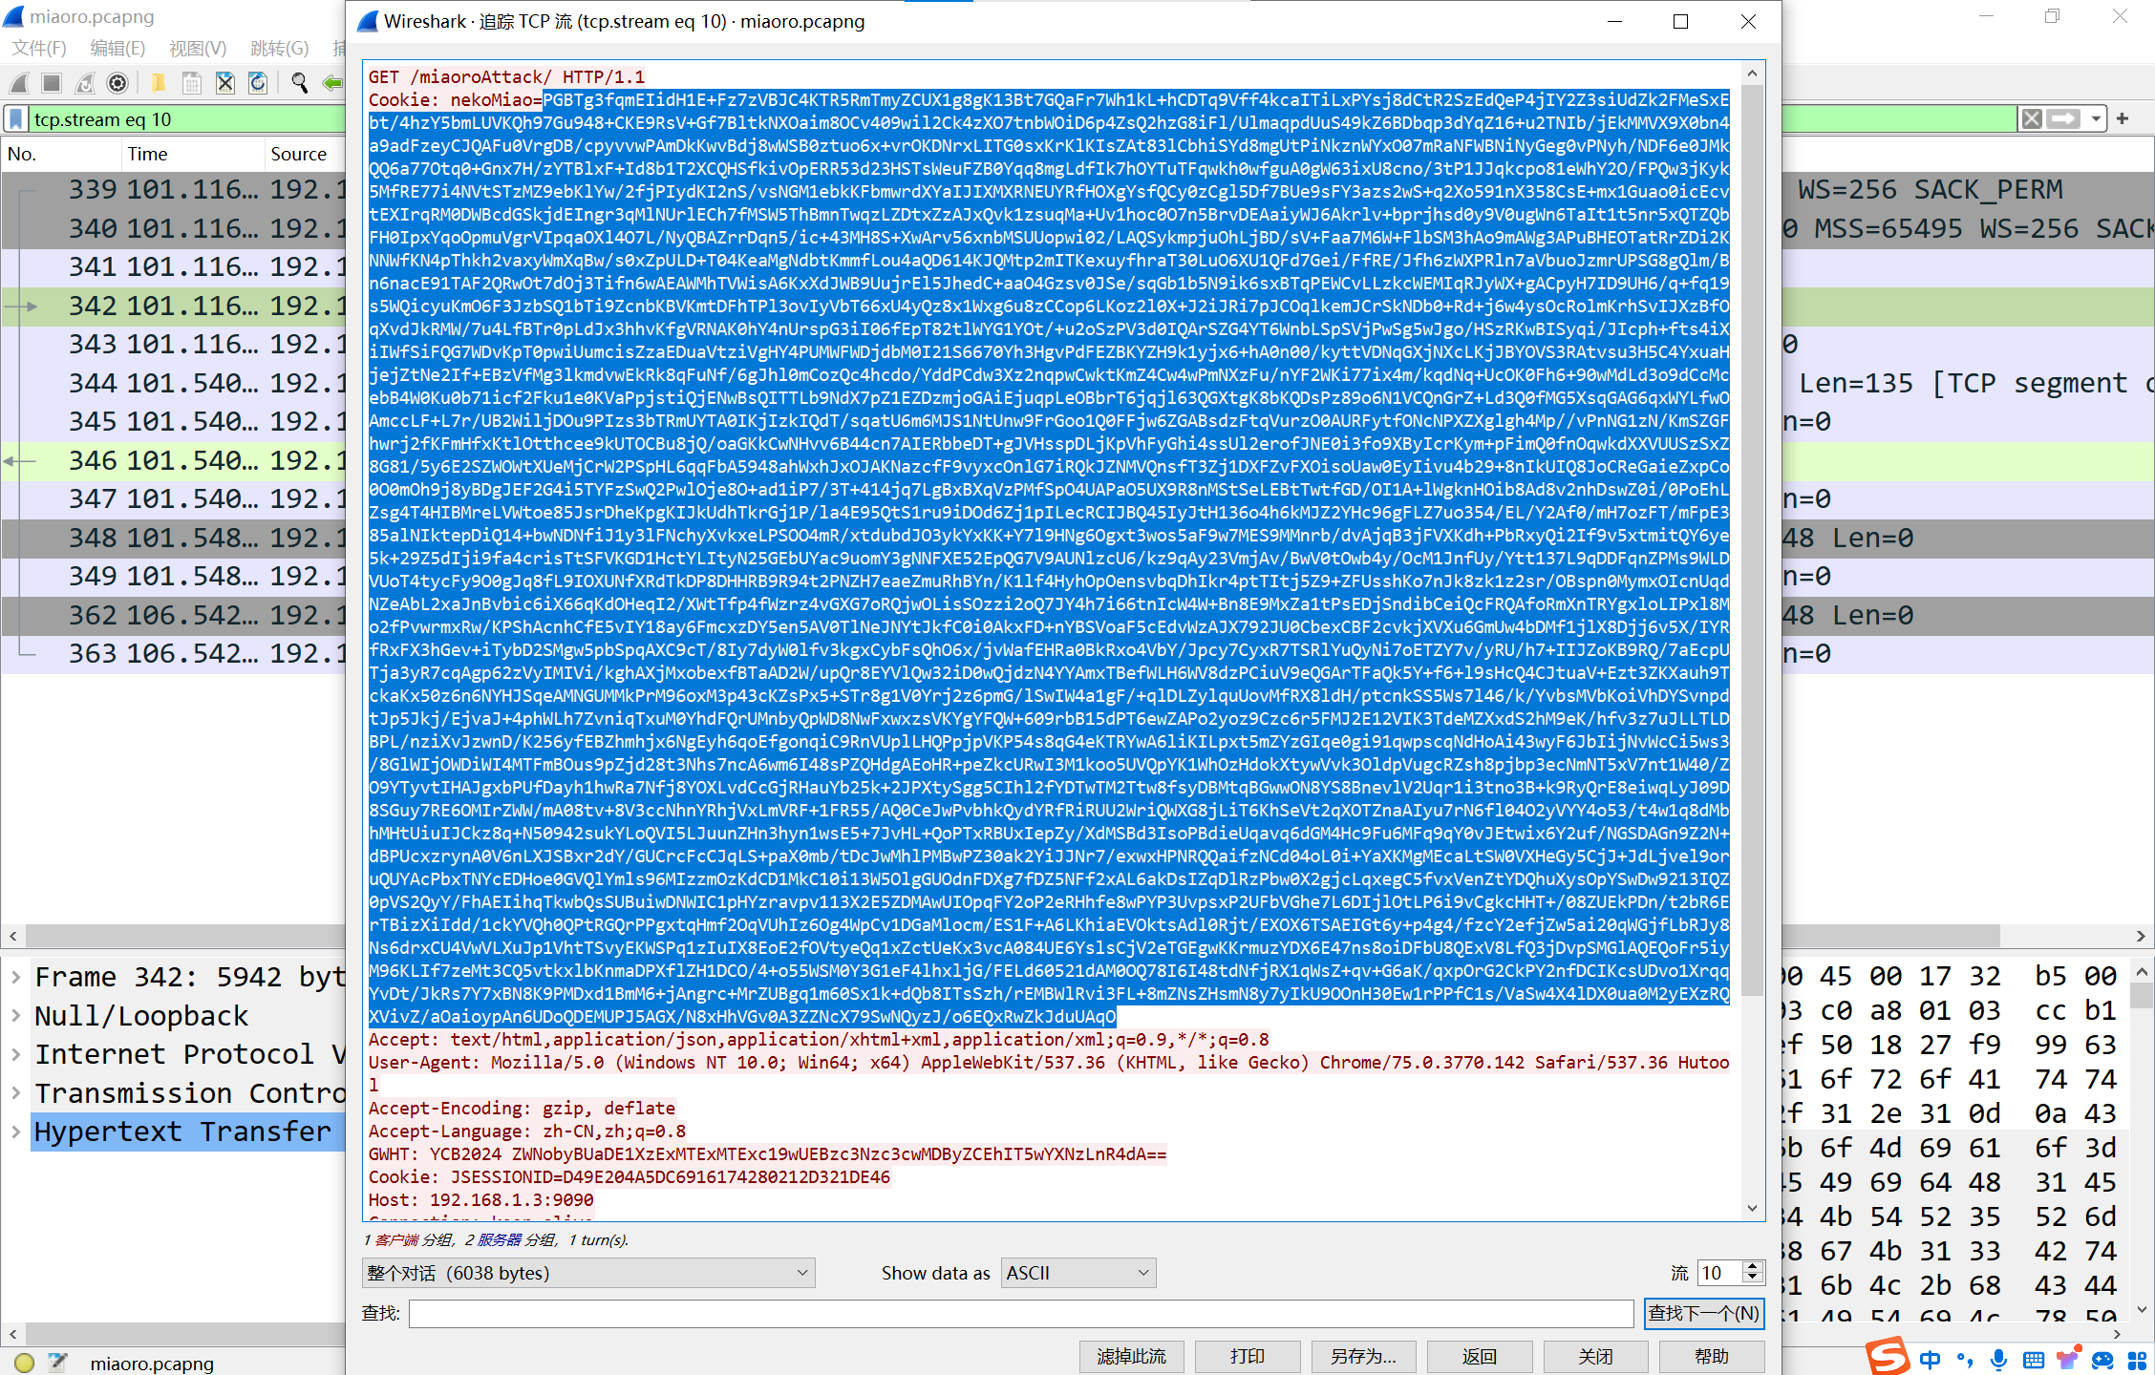Toggle Chinese input mode 中 icon
Screen dimensions: 2155x1375
point(1930,1360)
